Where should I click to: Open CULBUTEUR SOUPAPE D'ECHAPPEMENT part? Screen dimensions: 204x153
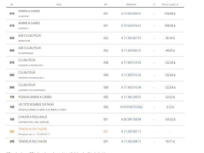point(27,85)
